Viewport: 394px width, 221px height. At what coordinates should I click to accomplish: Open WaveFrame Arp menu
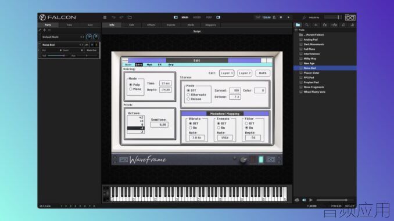tap(171, 65)
